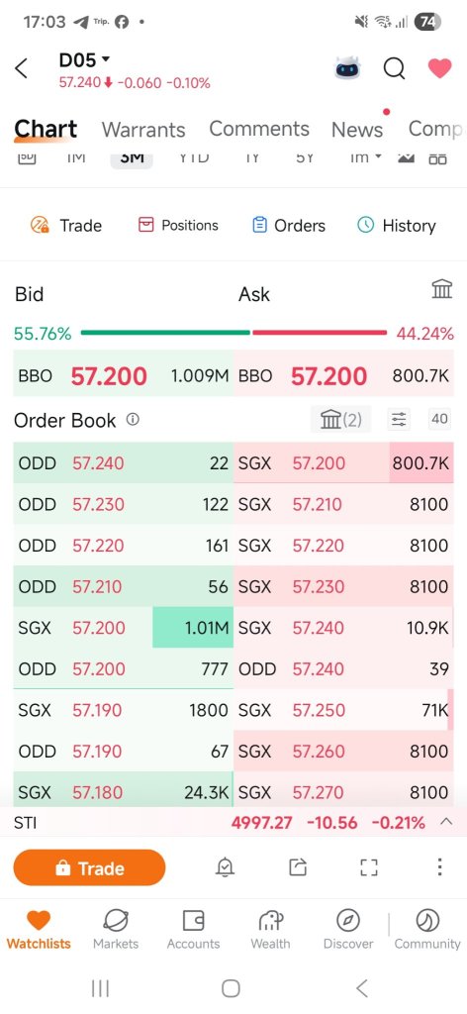Switch to the Warrants tab
Viewport: 467px width, 1014px height.
pos(143,130)
